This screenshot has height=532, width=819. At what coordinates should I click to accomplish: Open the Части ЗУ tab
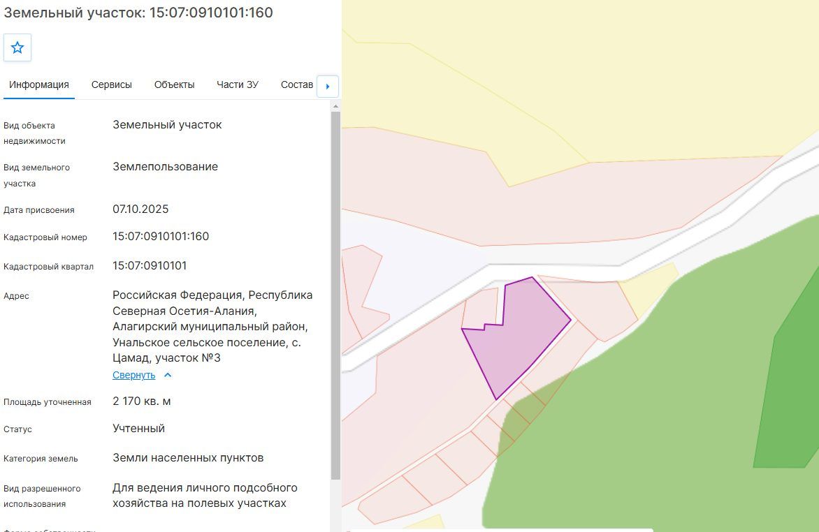[x=238, y=84]
